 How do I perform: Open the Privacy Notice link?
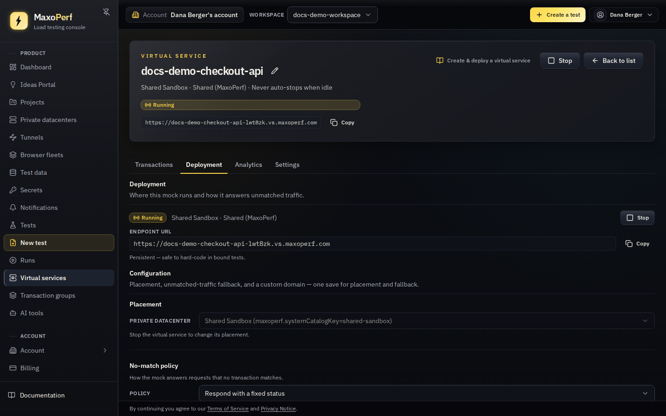tap(278, 409)
